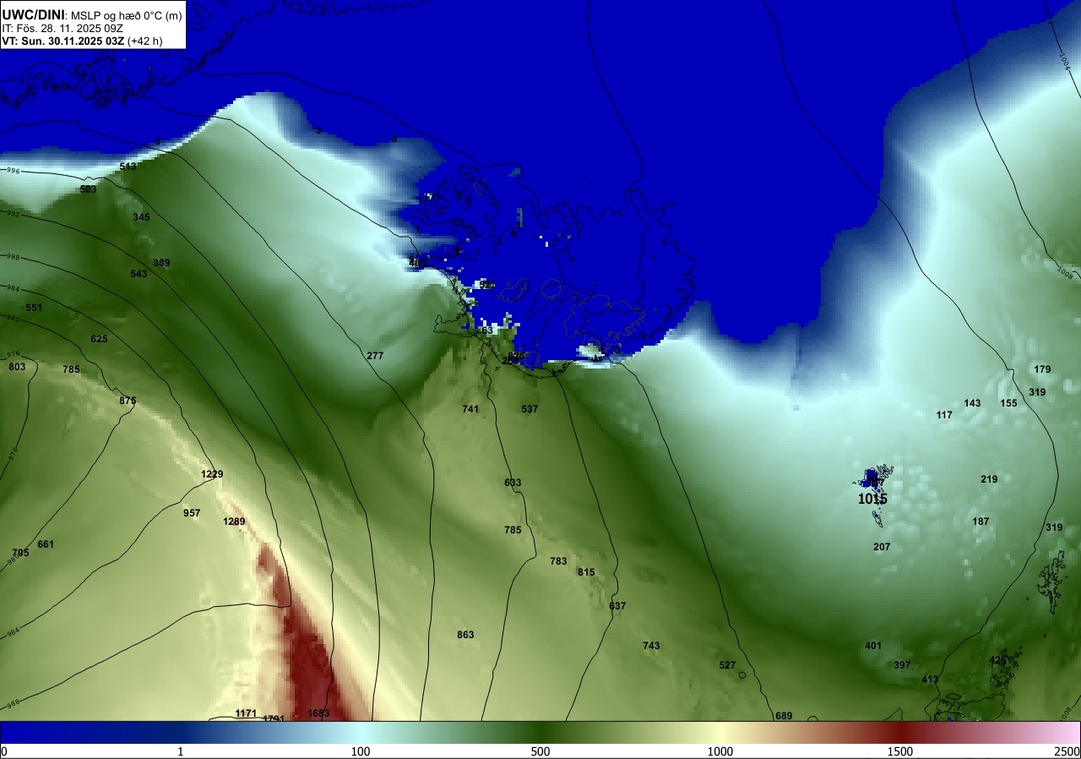This screenshot has height=759, width=1081.
Task: Click the height value '863'
Action: coord(465,635)
